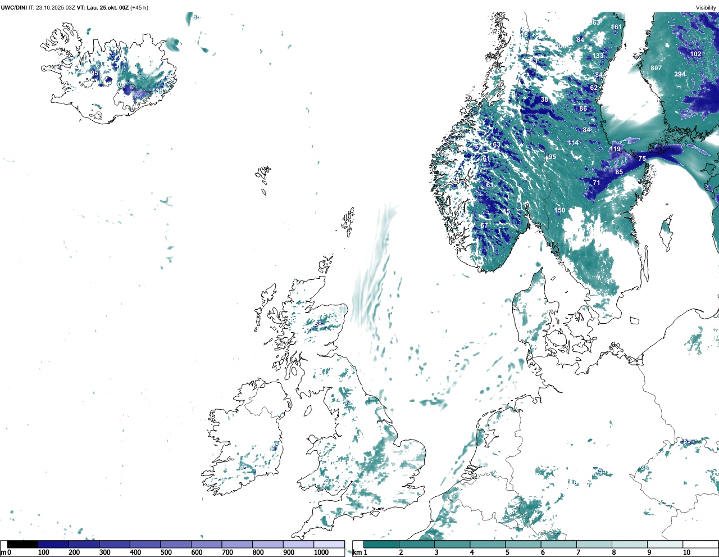
Task: Click the 1–2 km teal legend swatch
Action: pyautogui.click(x=381, y=544)
